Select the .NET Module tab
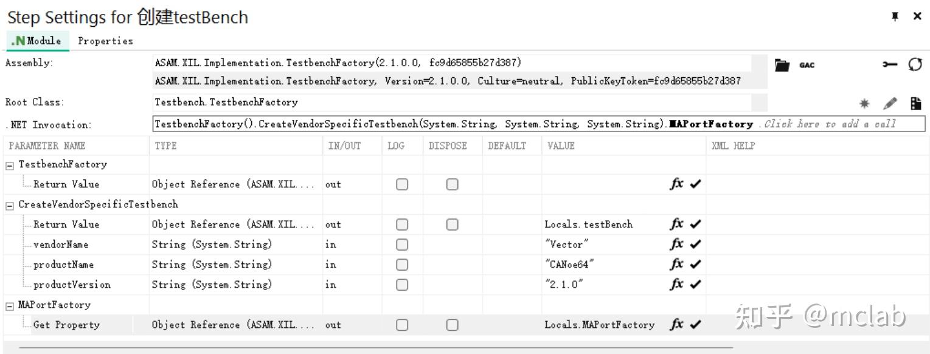 (x=38, y=41)
